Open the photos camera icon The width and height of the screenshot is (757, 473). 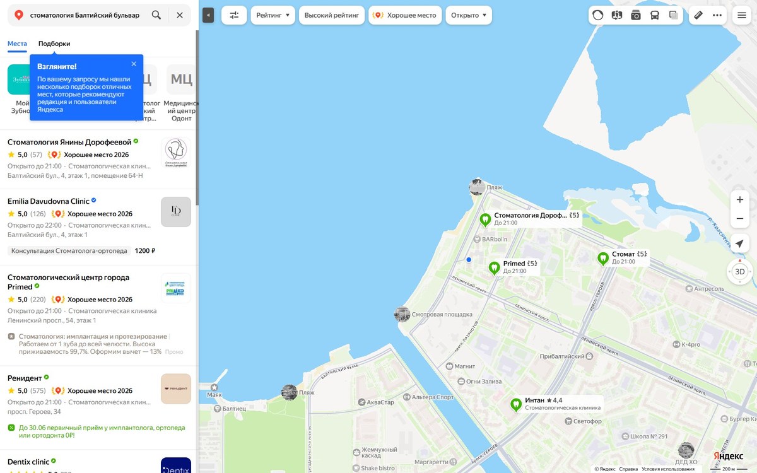point(636,15)
